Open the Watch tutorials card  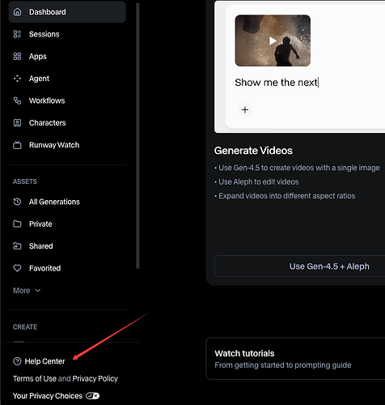coord(295,359)
